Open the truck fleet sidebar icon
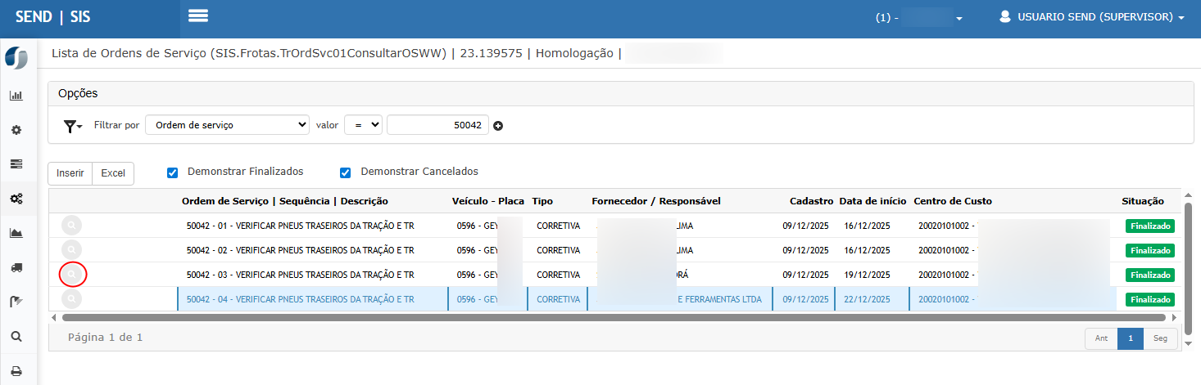 click(x=16, y=267)
